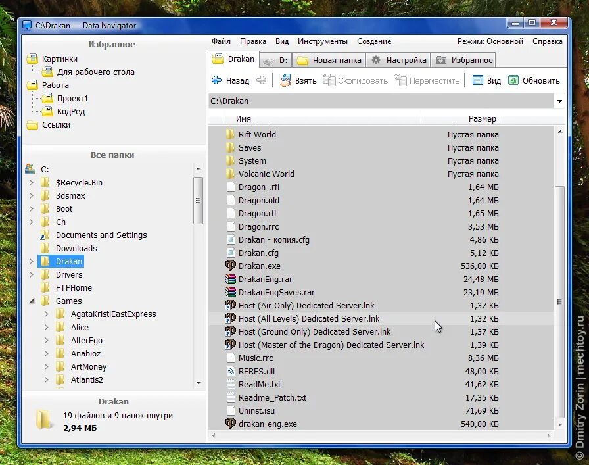Click the C:\Drakan address path field
Screen dimensions: 589x465
point(381,101)
